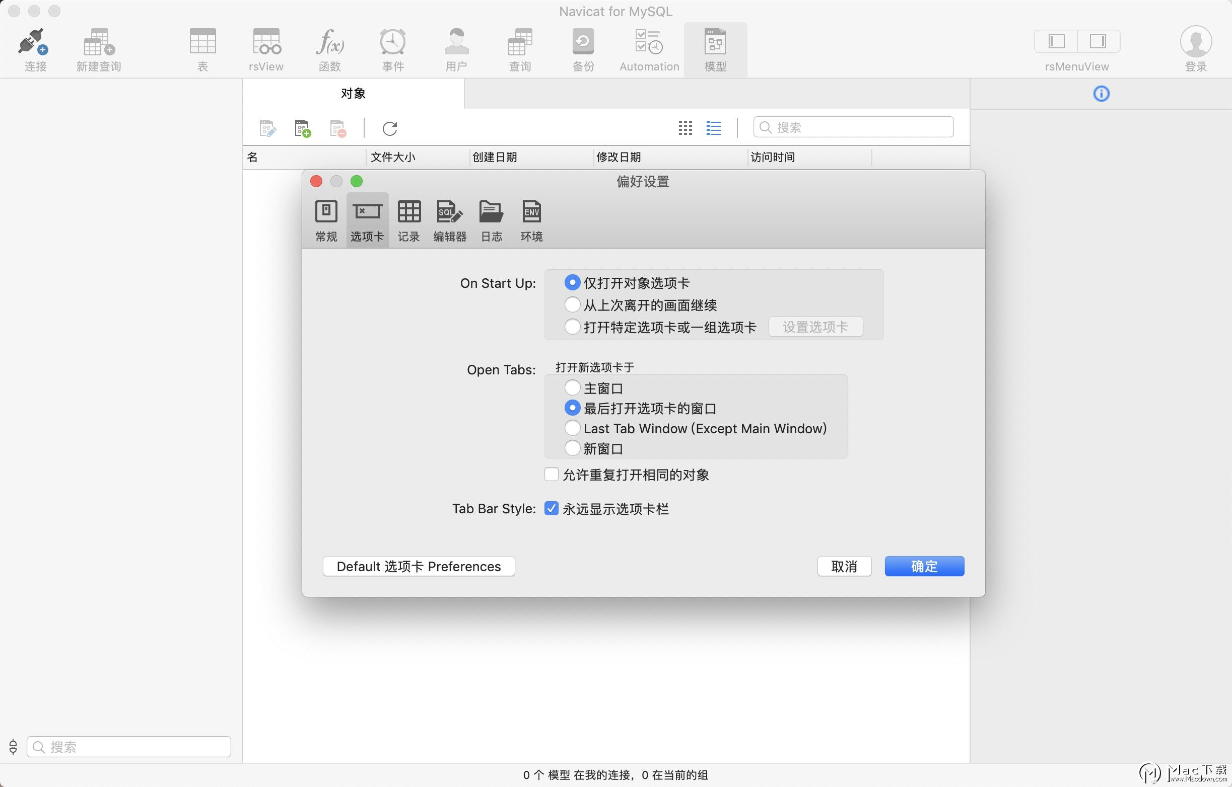Screen dimensions: 1232x787
Task: Hide the left sidebar pane via rsMenuView
Action: [1056, 41]
